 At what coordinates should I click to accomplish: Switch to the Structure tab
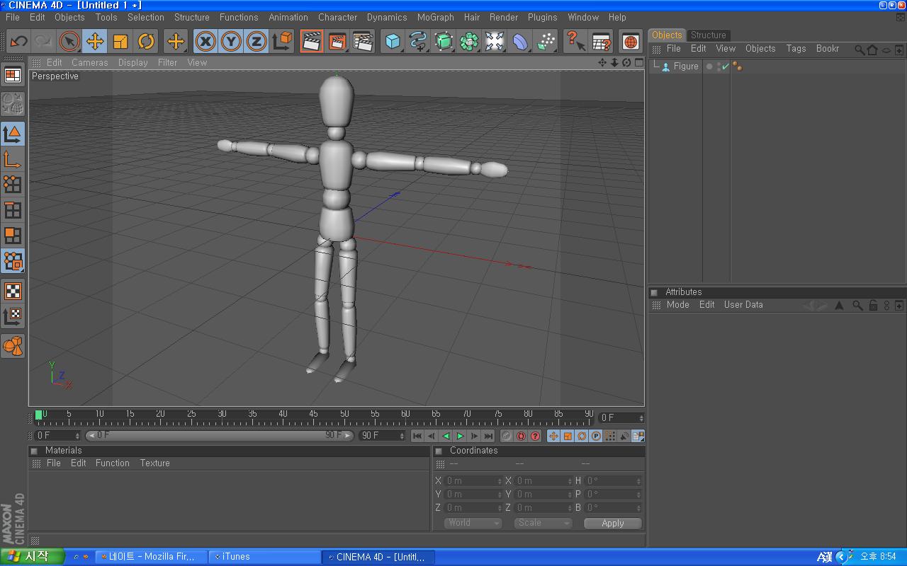(x=708, y=35)
